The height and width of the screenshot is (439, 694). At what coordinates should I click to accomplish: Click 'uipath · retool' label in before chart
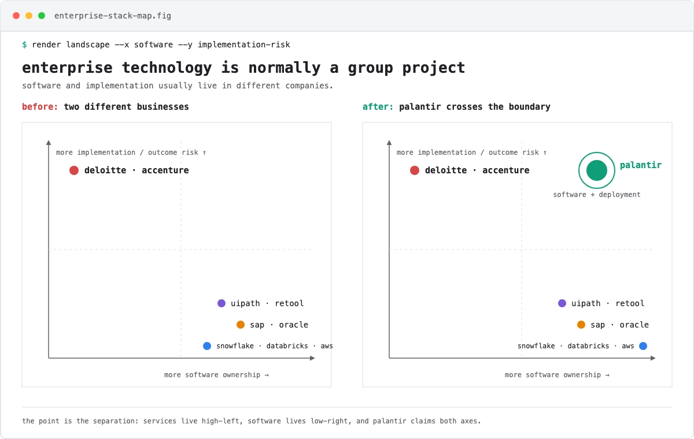267,303
